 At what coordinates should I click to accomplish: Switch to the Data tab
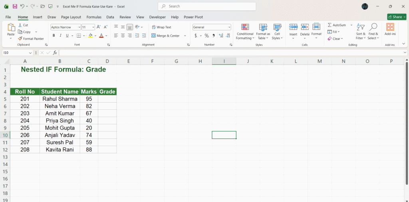click(110, 17)
